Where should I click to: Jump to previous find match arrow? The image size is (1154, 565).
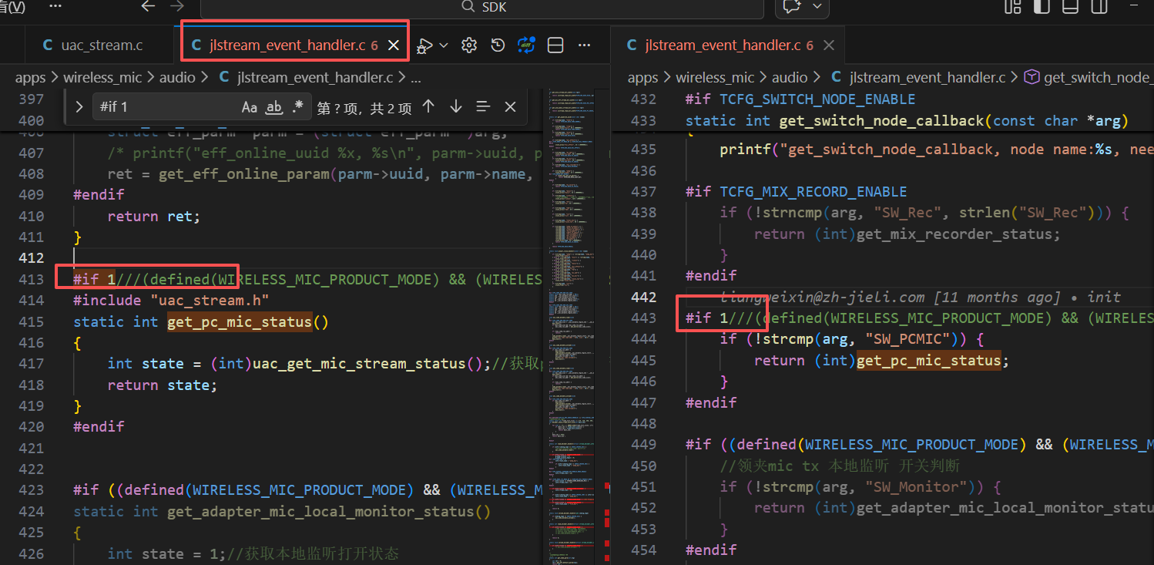pyautogui.click(x=429, y=106)
